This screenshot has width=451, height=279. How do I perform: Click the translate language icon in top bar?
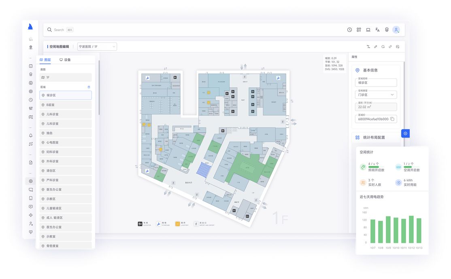click(377, 30)
